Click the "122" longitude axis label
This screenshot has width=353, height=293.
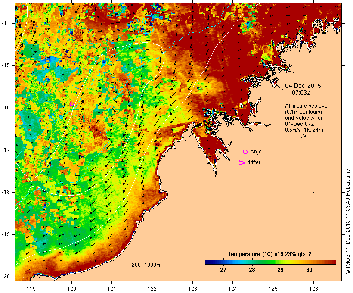coord(152,289)
